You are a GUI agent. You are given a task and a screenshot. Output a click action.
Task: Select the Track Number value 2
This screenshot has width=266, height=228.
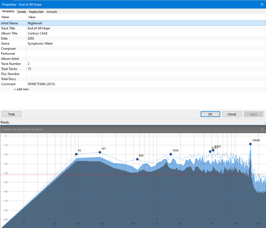point(29,64)
